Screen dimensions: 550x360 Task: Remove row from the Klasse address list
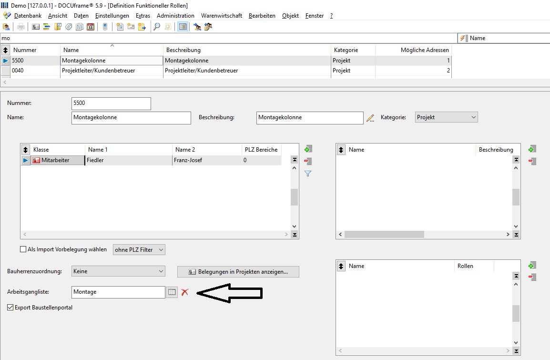pos(308,161)
